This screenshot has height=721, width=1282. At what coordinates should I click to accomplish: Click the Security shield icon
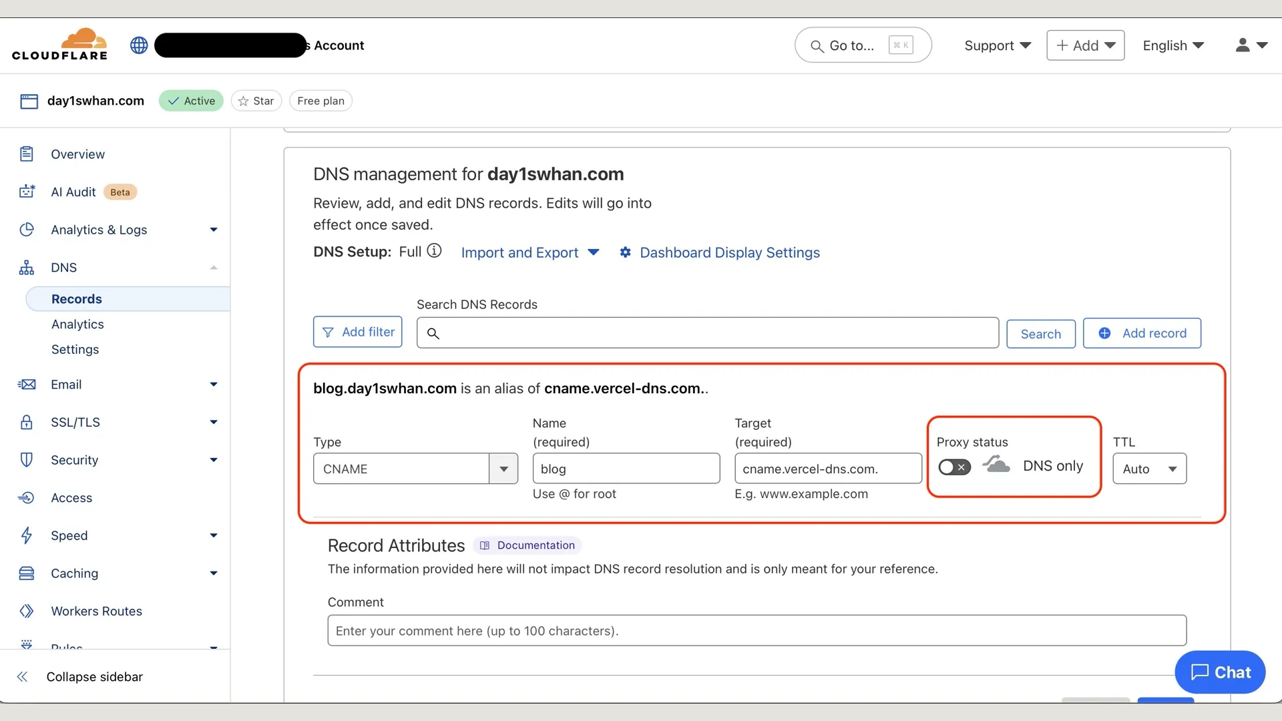coord(27,460)
